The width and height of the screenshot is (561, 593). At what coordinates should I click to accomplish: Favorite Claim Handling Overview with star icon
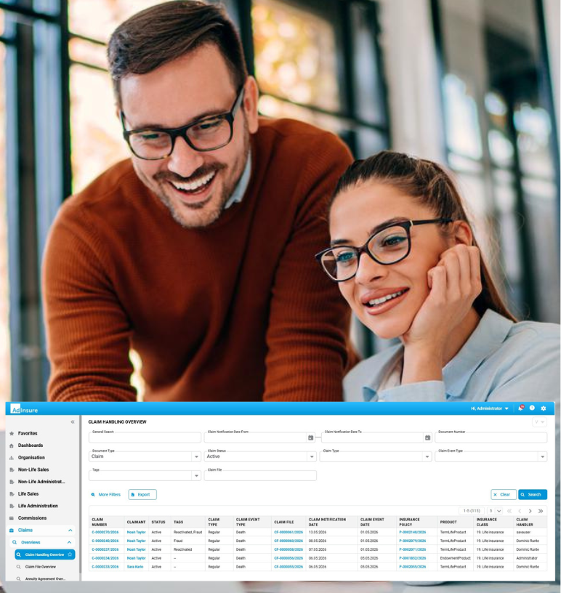click(x=70, y=554)
